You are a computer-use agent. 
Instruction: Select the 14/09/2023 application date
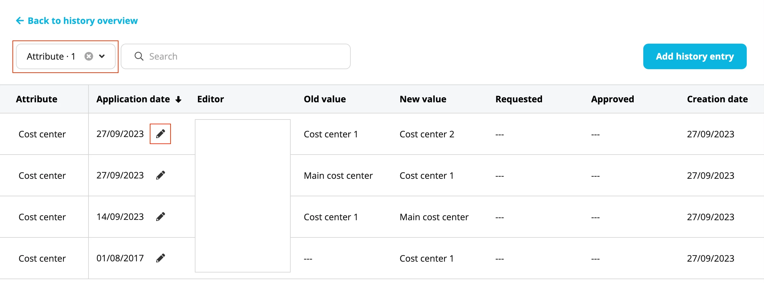click(120, 217)
